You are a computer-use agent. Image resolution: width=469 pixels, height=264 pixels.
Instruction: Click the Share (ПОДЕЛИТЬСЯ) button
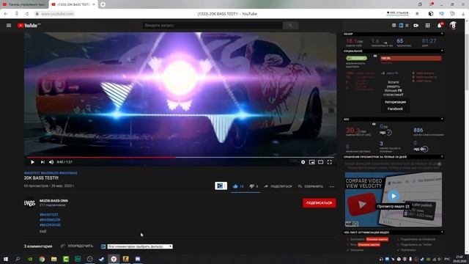(278, 186)
